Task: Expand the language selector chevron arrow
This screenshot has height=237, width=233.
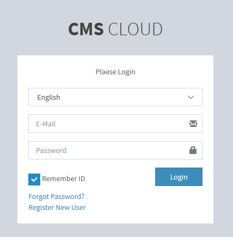Action: point(191,97)
